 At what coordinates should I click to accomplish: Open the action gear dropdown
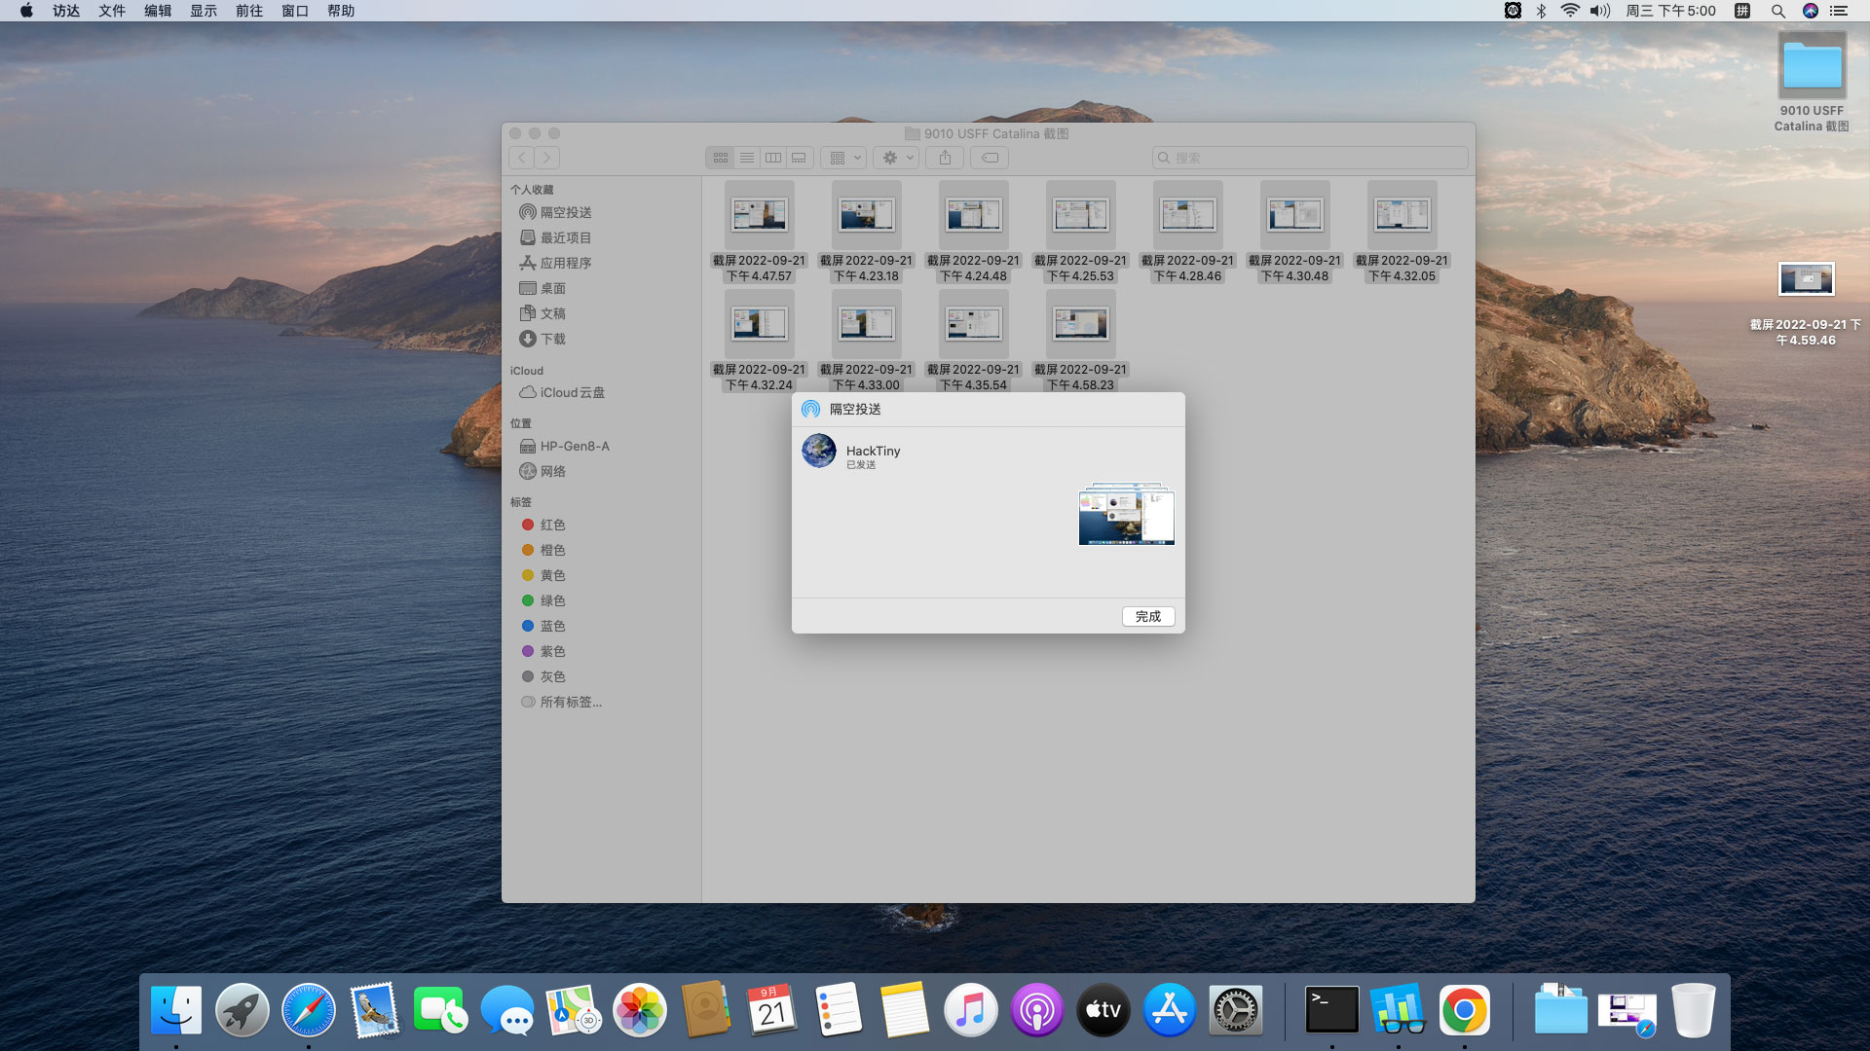click(896, 158)
